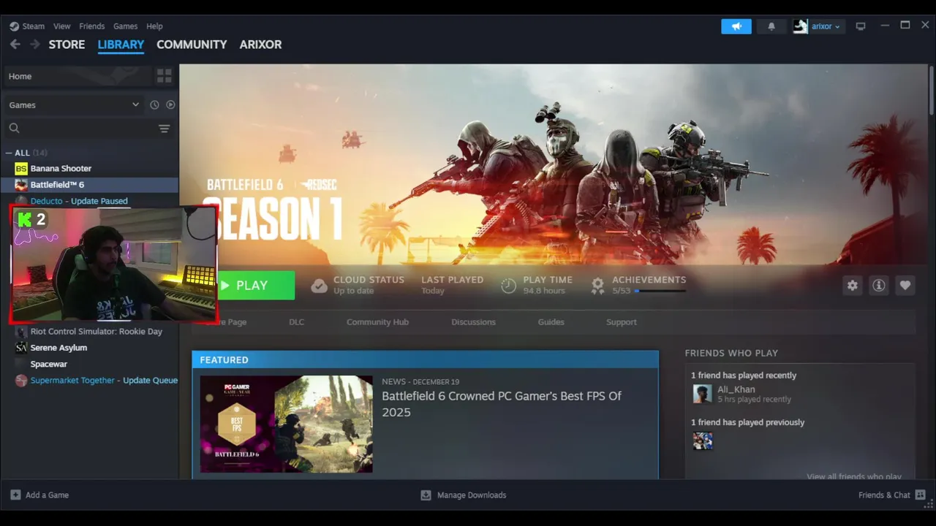This screenshot has height=526, width=936.
Task: Click the green PLAY button
Action: pyautogui.click(x=256, y=286)
